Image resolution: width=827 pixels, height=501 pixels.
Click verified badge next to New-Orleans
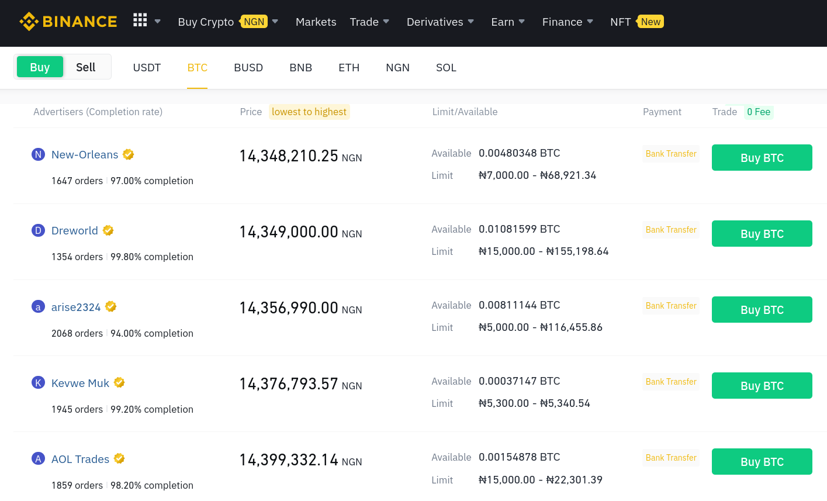coord(129,154)
